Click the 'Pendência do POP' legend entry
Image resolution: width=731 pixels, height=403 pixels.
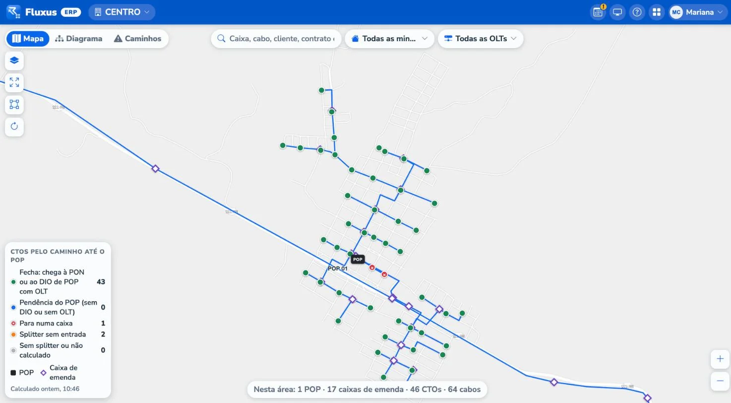coord(58,307)
